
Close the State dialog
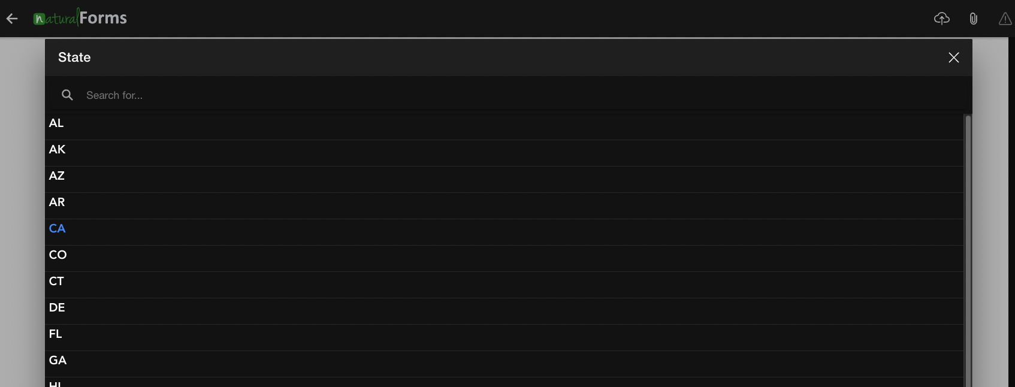coord(954,58)
